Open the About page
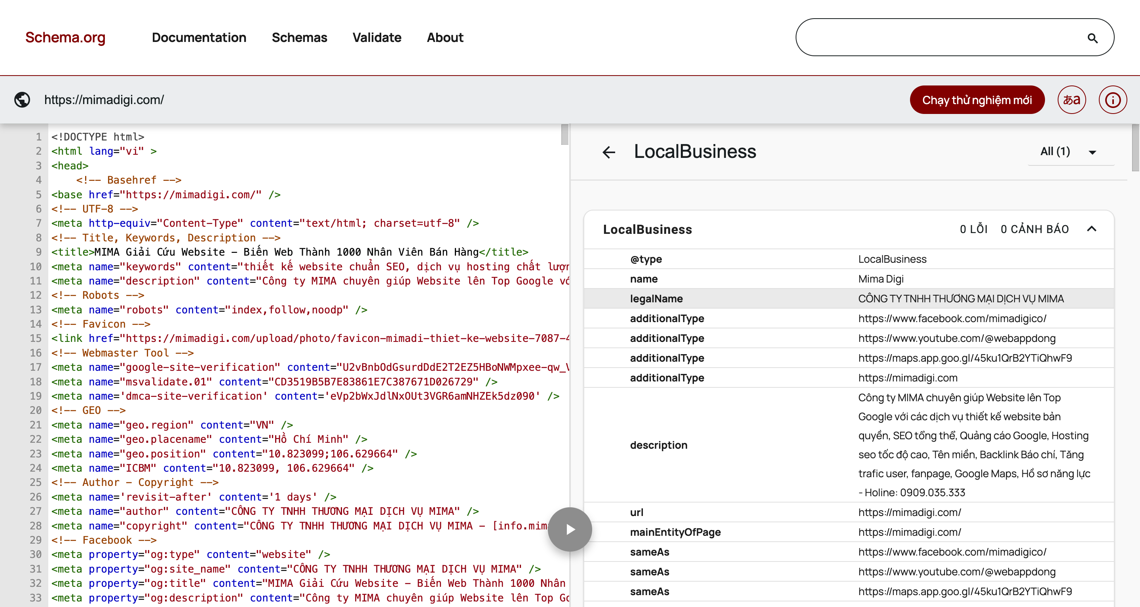Viewport: 1140px width, 607px height. (445, 38)
